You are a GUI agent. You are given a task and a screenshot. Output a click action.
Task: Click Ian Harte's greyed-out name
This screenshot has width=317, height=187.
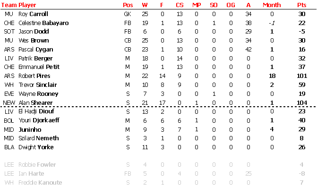click(31, 174)
